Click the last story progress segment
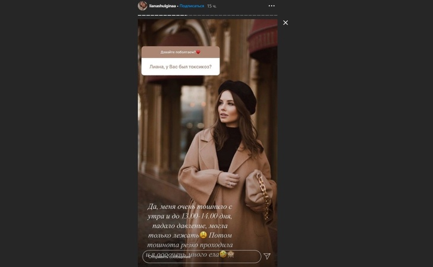 [276, 15]
